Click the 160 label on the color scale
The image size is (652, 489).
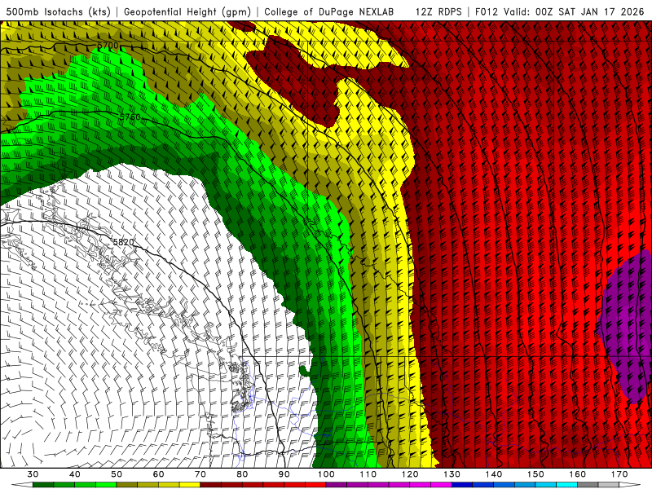point(578,474)
